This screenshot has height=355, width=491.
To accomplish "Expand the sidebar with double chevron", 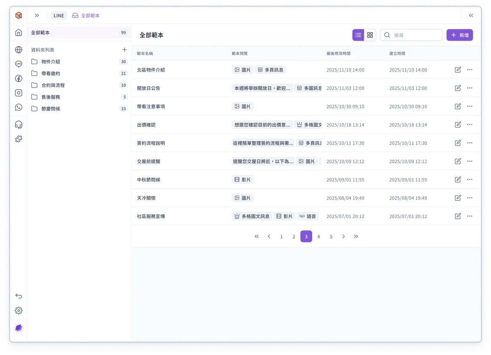I will pos(37,15).
